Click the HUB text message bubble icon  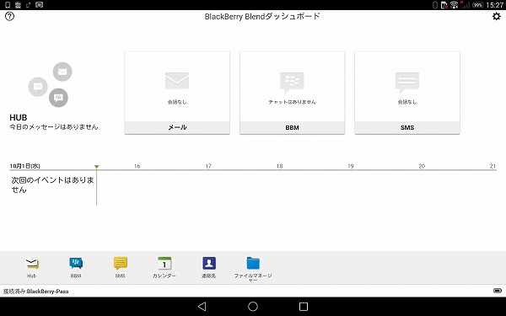38,87
